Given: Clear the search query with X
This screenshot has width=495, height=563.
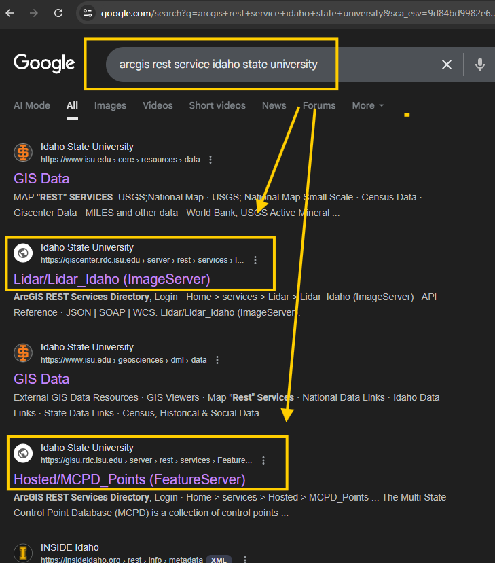Looking at the screenshot, I should click(x=447, y=65).
